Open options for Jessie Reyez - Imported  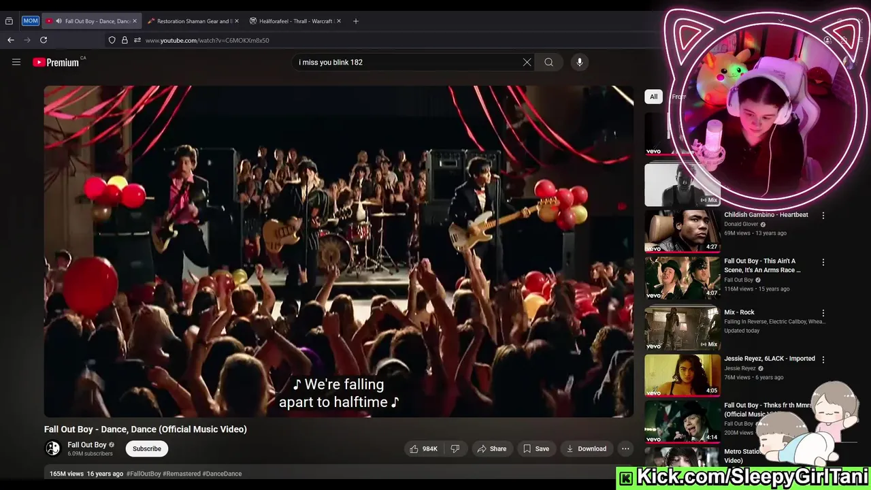[x=823, y=359]
